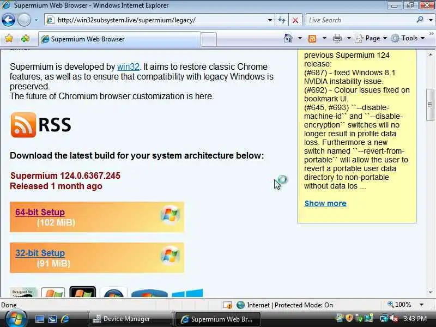Image resolution: width=436 pixels, height=327 pixels.
Task: Go to the Home page icon
Action: tap(288, 38)
